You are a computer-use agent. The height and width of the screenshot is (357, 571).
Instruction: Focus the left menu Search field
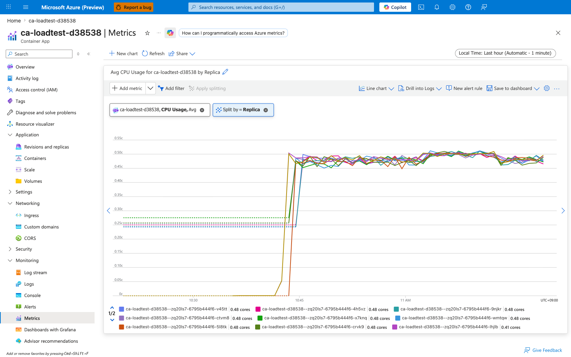pyautogui.click(x=39, y=54)
